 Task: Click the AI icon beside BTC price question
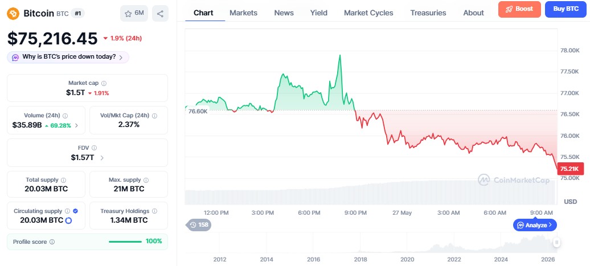pyautogui.click(x=15, y=58)
